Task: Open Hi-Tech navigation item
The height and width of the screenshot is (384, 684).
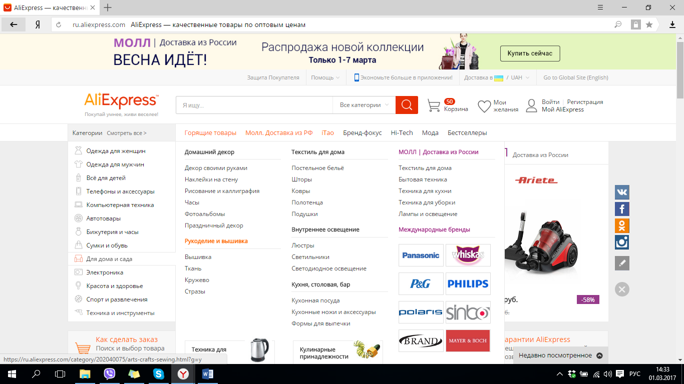Action: pos(402,132)
